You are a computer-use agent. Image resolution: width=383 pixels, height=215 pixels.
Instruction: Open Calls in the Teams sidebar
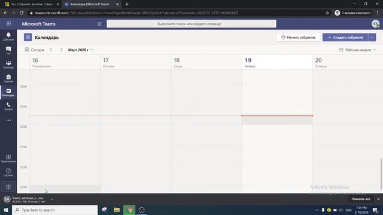(8, 106)
